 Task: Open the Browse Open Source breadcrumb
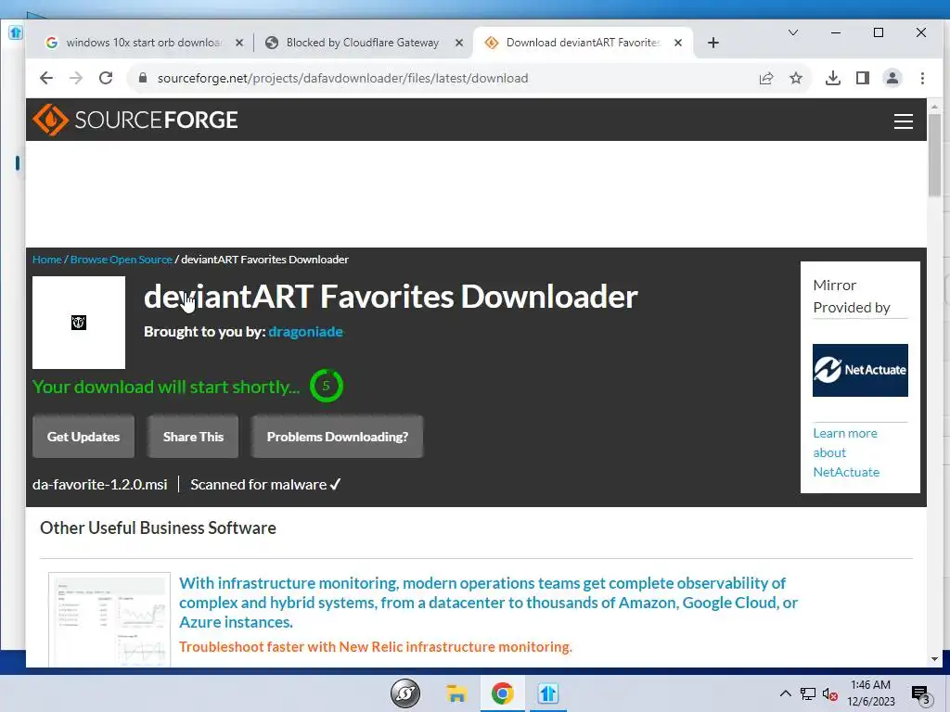point(122,260)
